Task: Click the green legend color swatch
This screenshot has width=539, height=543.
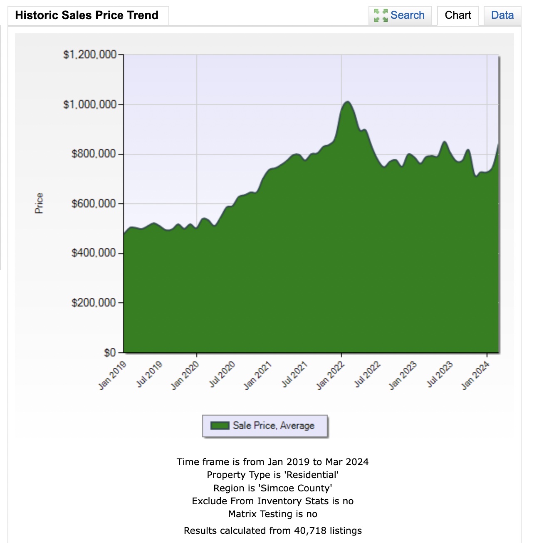Action: coord(220,426)
